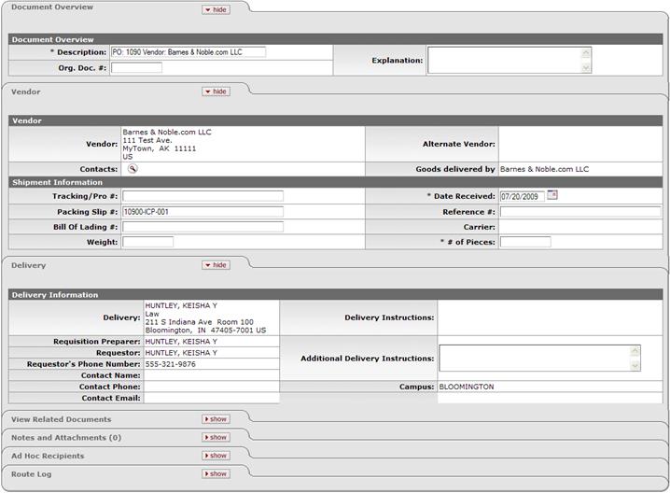Click the # of Pieces field
Image resolution: width=670 pixels, height=493 pixels.
[525, 242]
